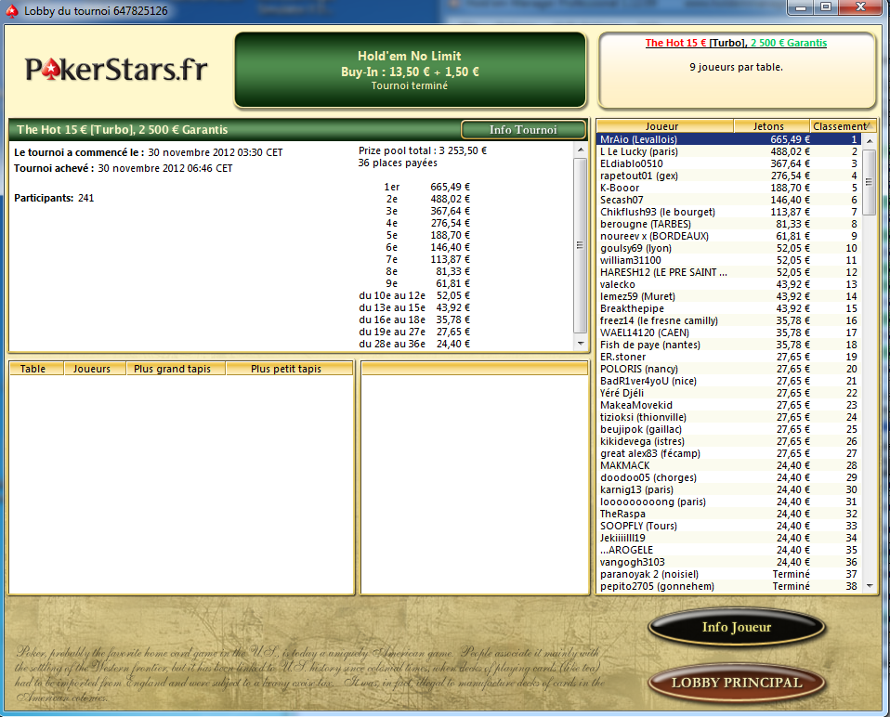Select player Chikflush93 (le bourget)
Viewport: 890px width, 717px height.
point(729,212)
